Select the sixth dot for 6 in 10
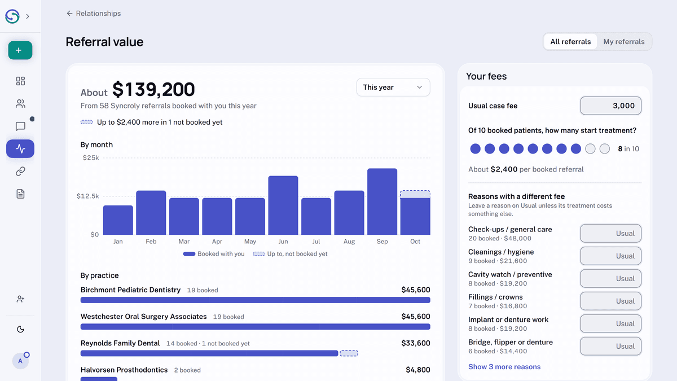 (547, 149)
